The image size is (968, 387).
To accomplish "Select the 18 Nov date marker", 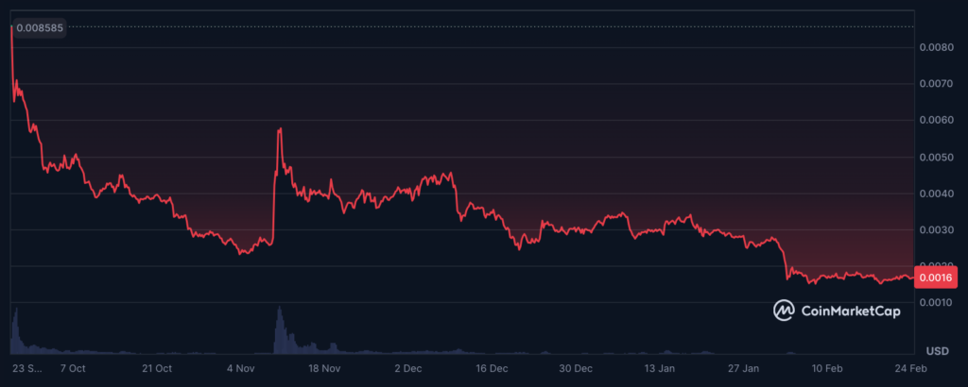I will (x=324, y=368).
